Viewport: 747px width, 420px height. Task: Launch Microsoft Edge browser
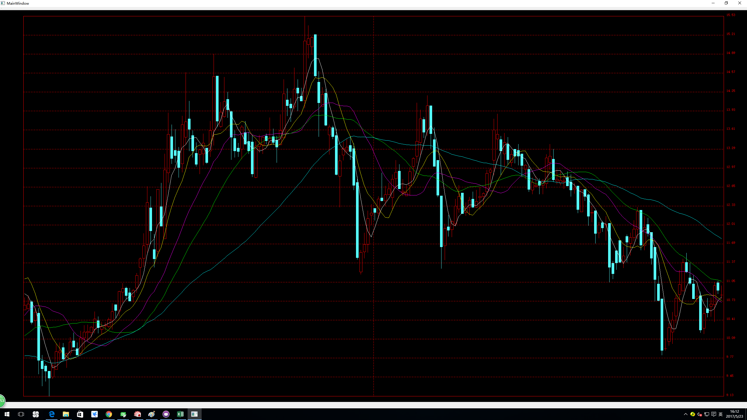tap(52, 414)
